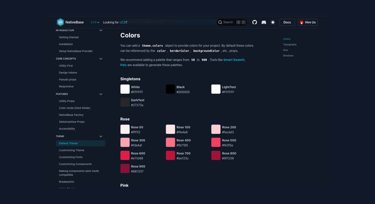Collapse the Core Concepts sidebar section

click(x=101, y=59)
